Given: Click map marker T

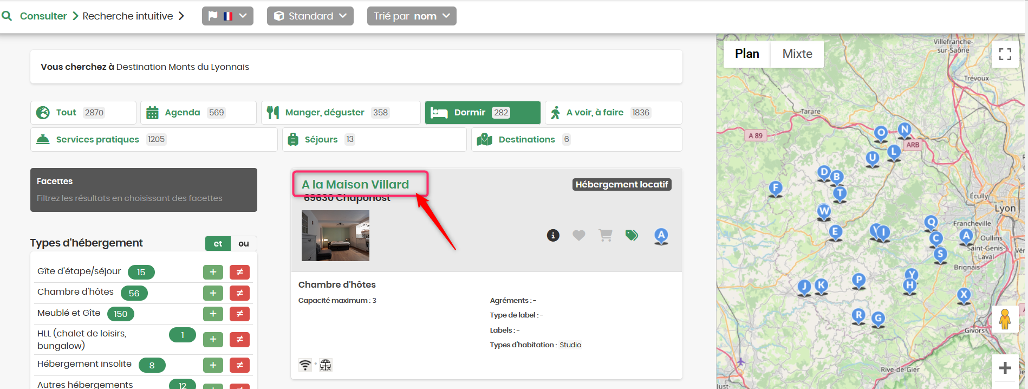Looking at the screenshot, I should (x=840, y=194).
